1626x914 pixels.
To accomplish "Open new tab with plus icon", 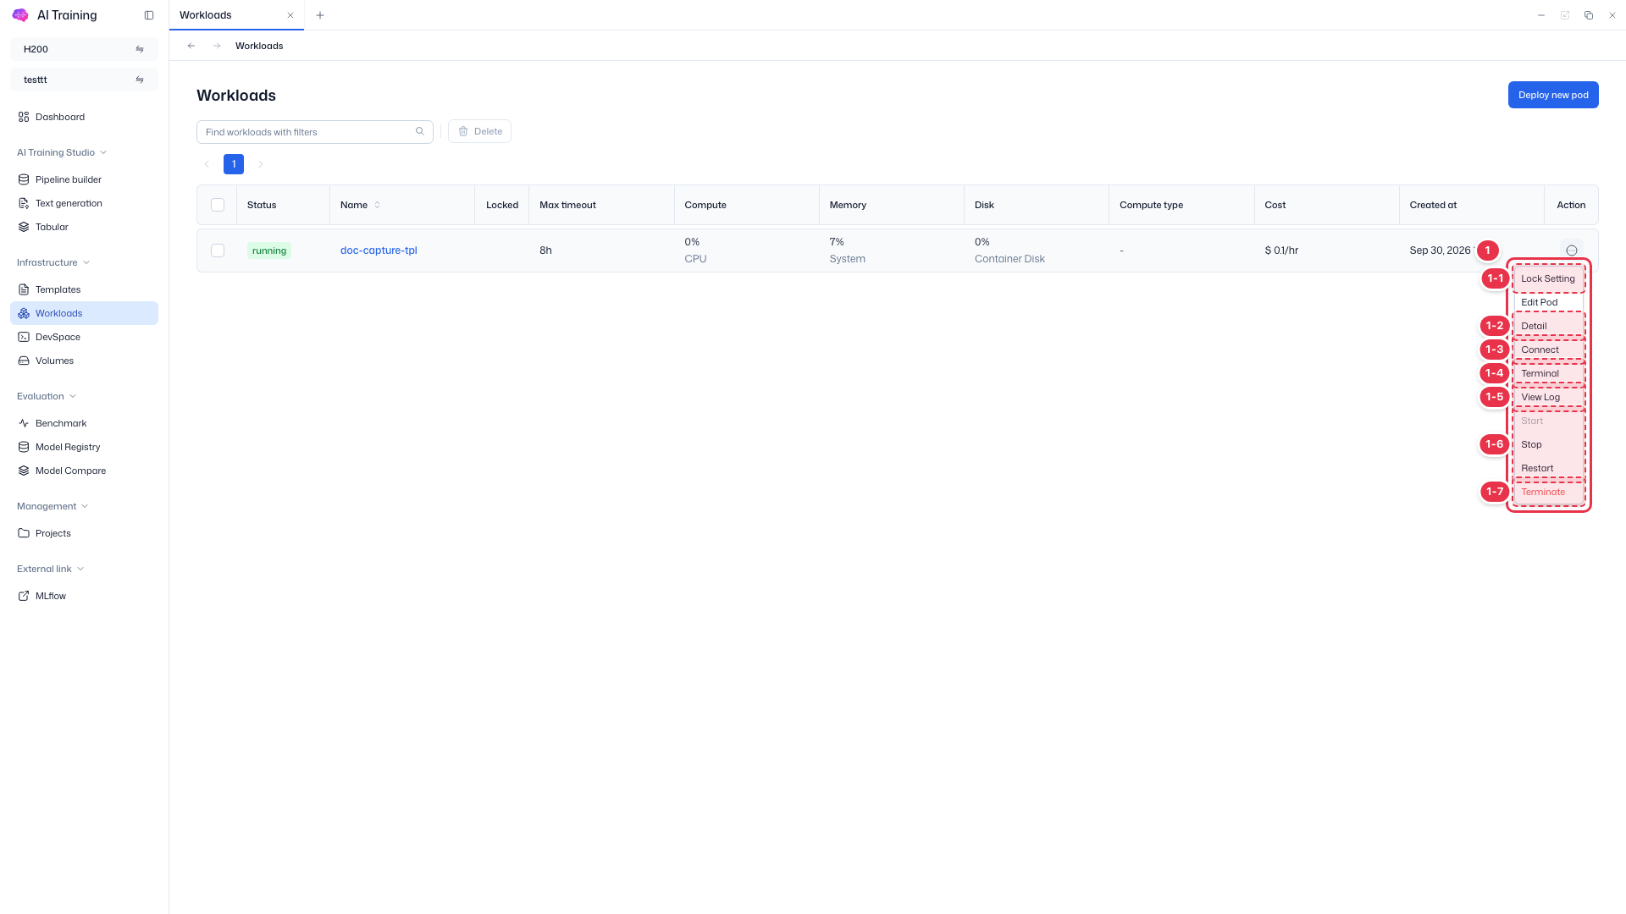I will (320, 15).
